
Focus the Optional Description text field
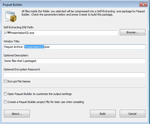click(x=75, y=61)
